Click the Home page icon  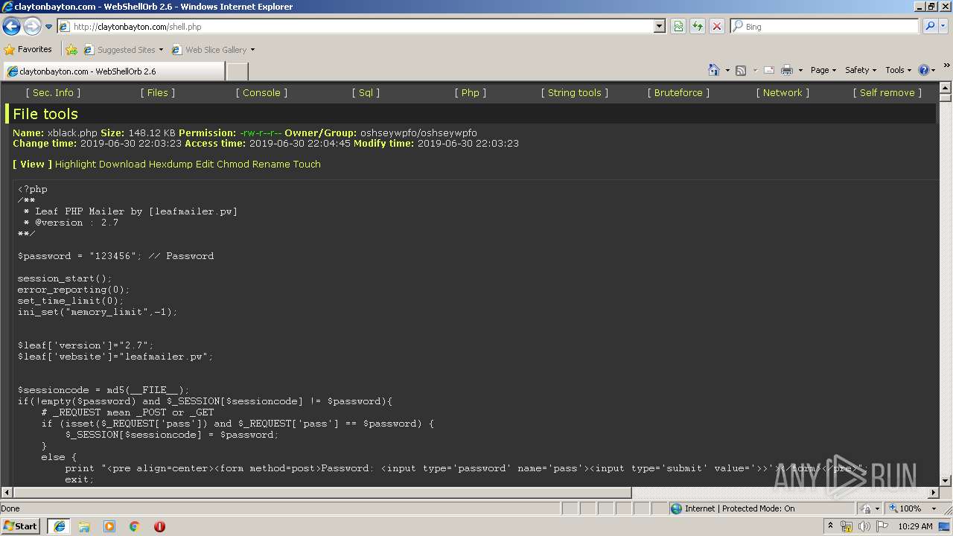click(714, 70)
